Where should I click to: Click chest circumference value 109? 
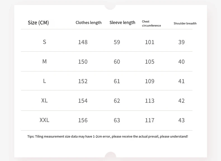(x=150, y=81)
